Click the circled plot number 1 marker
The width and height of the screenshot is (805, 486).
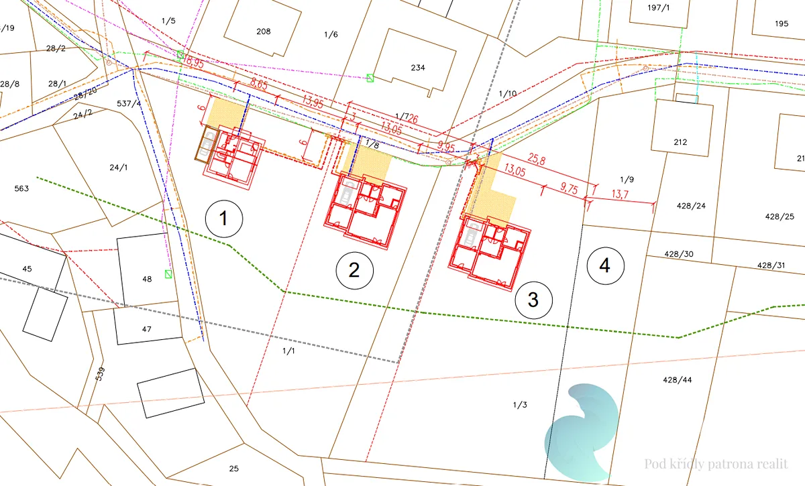point(223,218)
